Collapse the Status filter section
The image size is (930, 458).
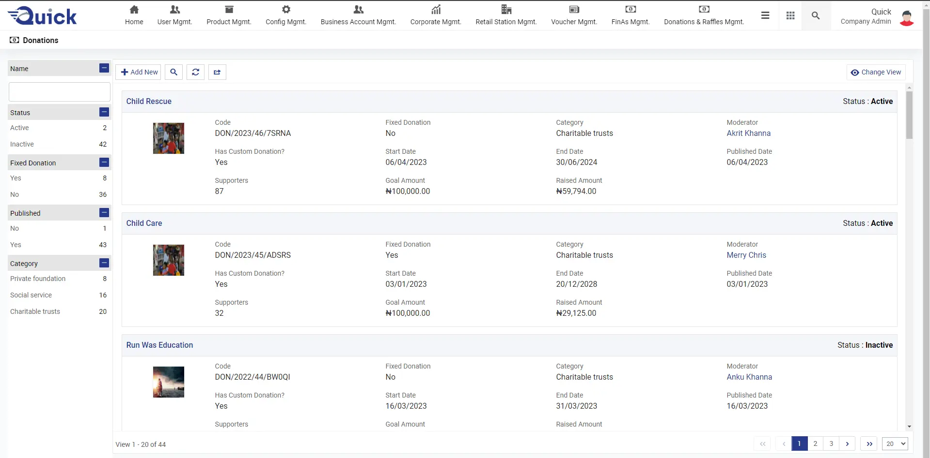[x=104, y=112]
